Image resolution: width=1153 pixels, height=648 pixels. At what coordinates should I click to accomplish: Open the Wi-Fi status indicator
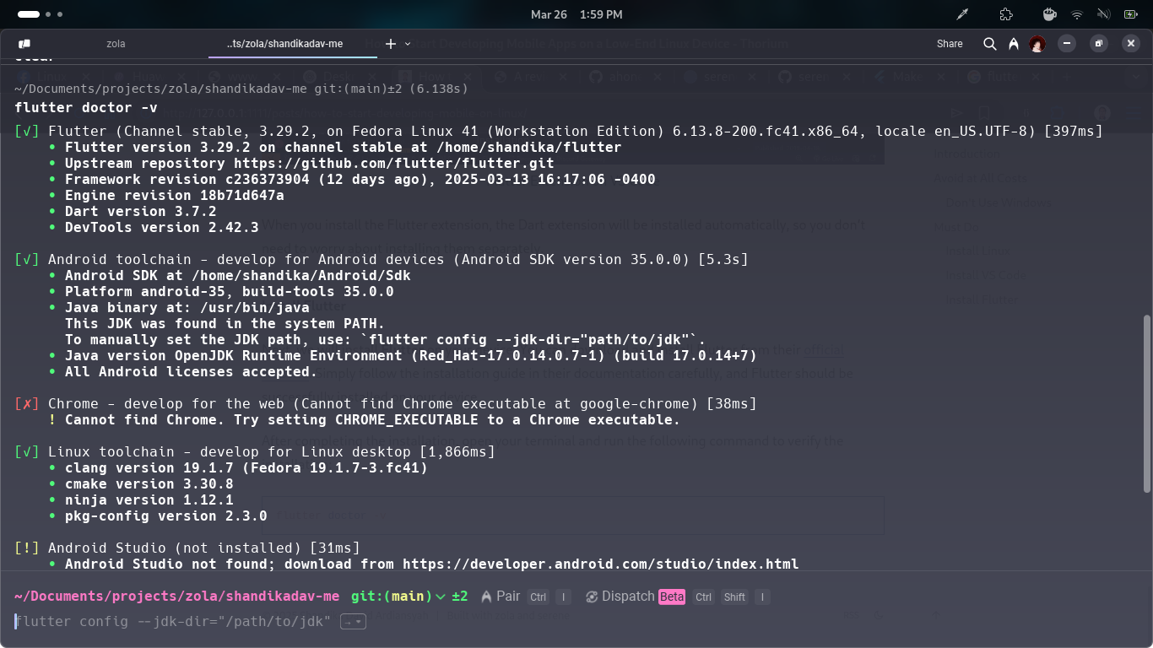[1077, 14]
